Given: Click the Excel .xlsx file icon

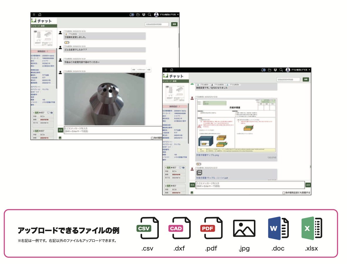Looking at the screenshot, I should click(311, 228).
